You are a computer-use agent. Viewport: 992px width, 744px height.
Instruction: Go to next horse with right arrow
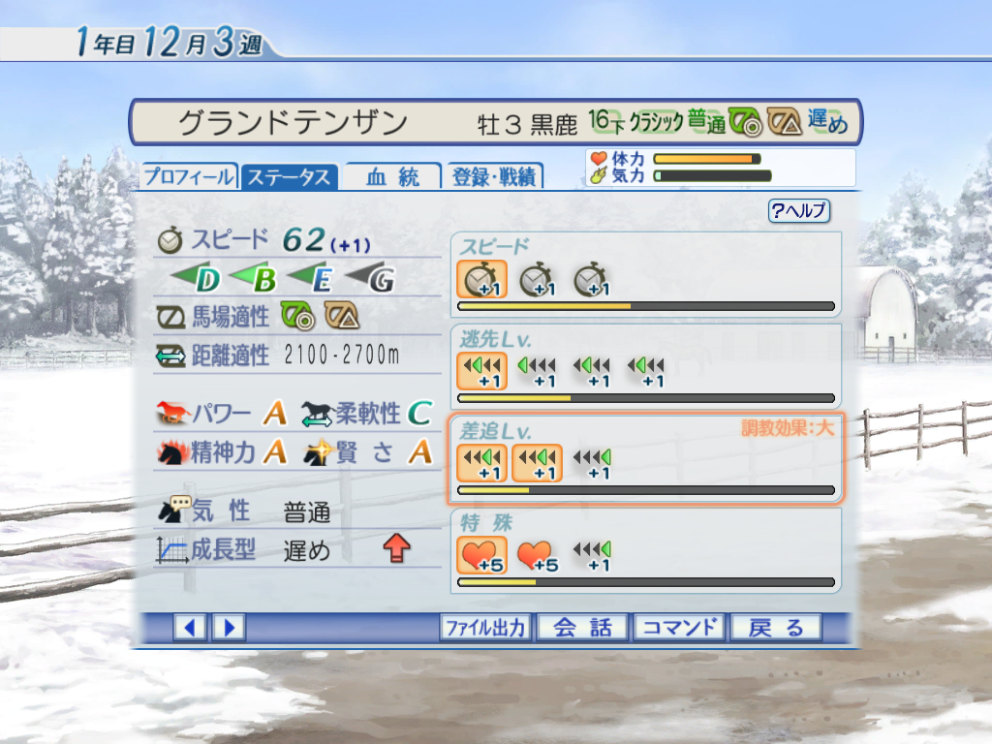[229, 628]
